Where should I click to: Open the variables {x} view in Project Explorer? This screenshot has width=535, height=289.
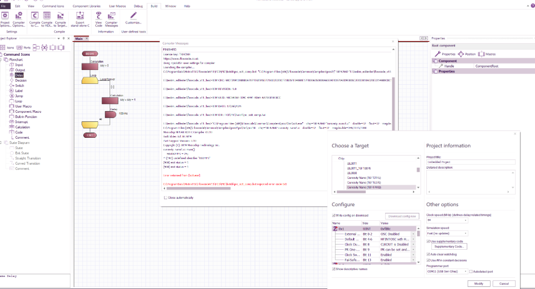pyautogui.click(x=45, y=48)
